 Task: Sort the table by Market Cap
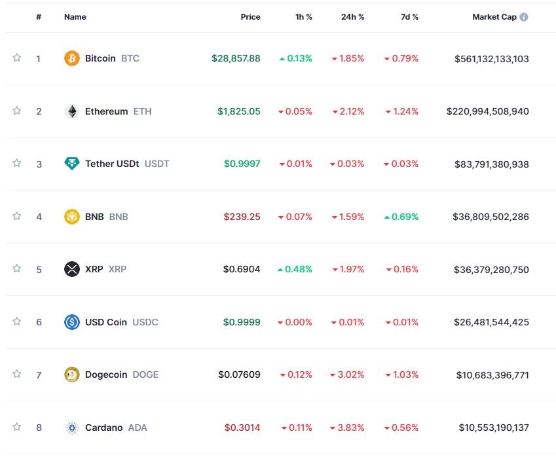(496, 17)
